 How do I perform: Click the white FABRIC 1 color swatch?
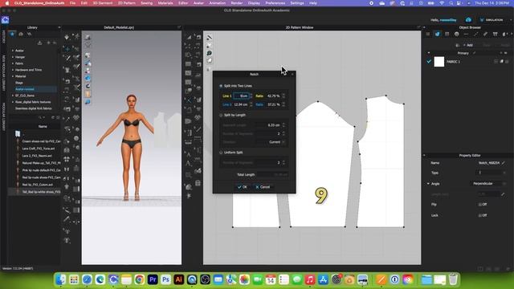pos(439,62)
